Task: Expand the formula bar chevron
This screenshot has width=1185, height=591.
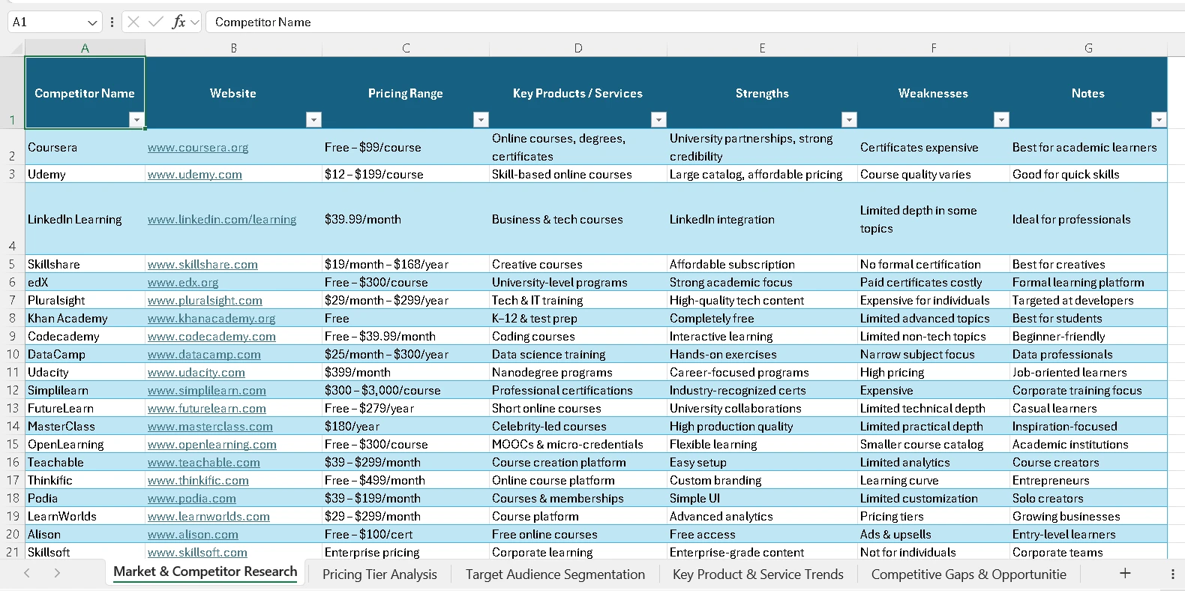Action: (195, 22)
